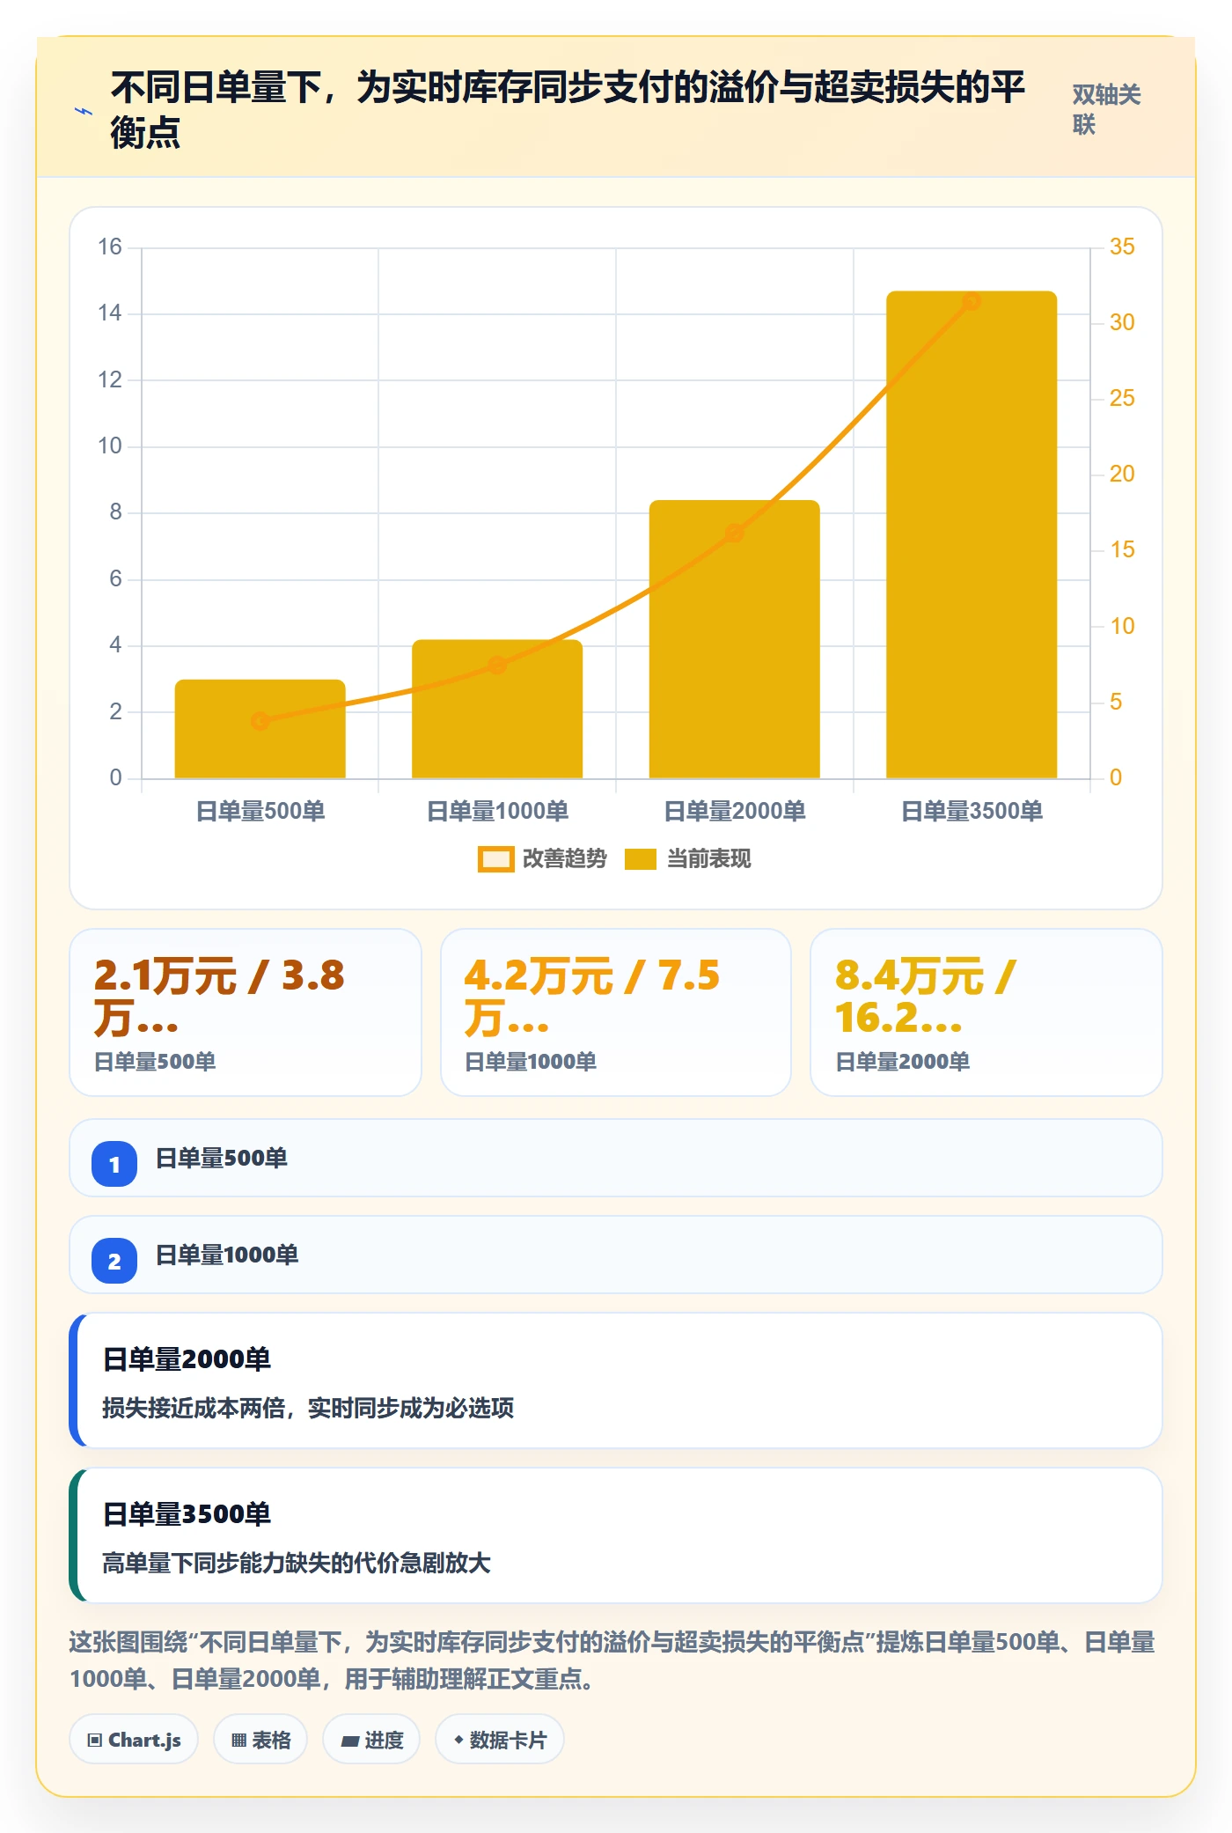
Task: Click the line point above 日单量3500单
Action: point(972,301)
